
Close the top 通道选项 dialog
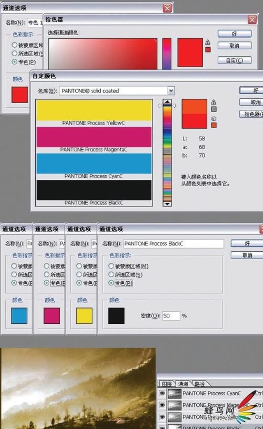[x=168, y=8]
